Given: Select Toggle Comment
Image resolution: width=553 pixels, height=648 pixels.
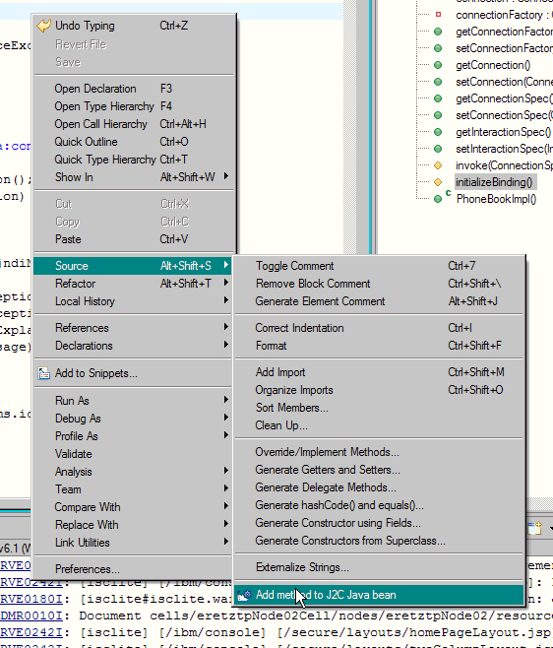Looking at the screenshot, I should tap(379, 266).
